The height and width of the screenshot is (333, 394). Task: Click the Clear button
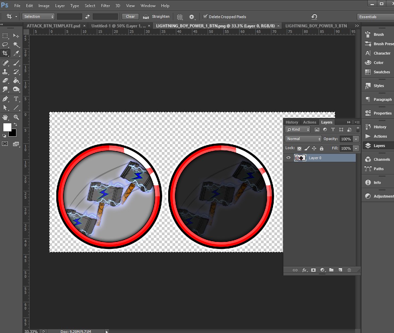[x=130, y=17]
